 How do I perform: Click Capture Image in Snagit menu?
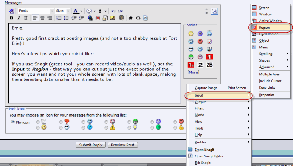219,88
